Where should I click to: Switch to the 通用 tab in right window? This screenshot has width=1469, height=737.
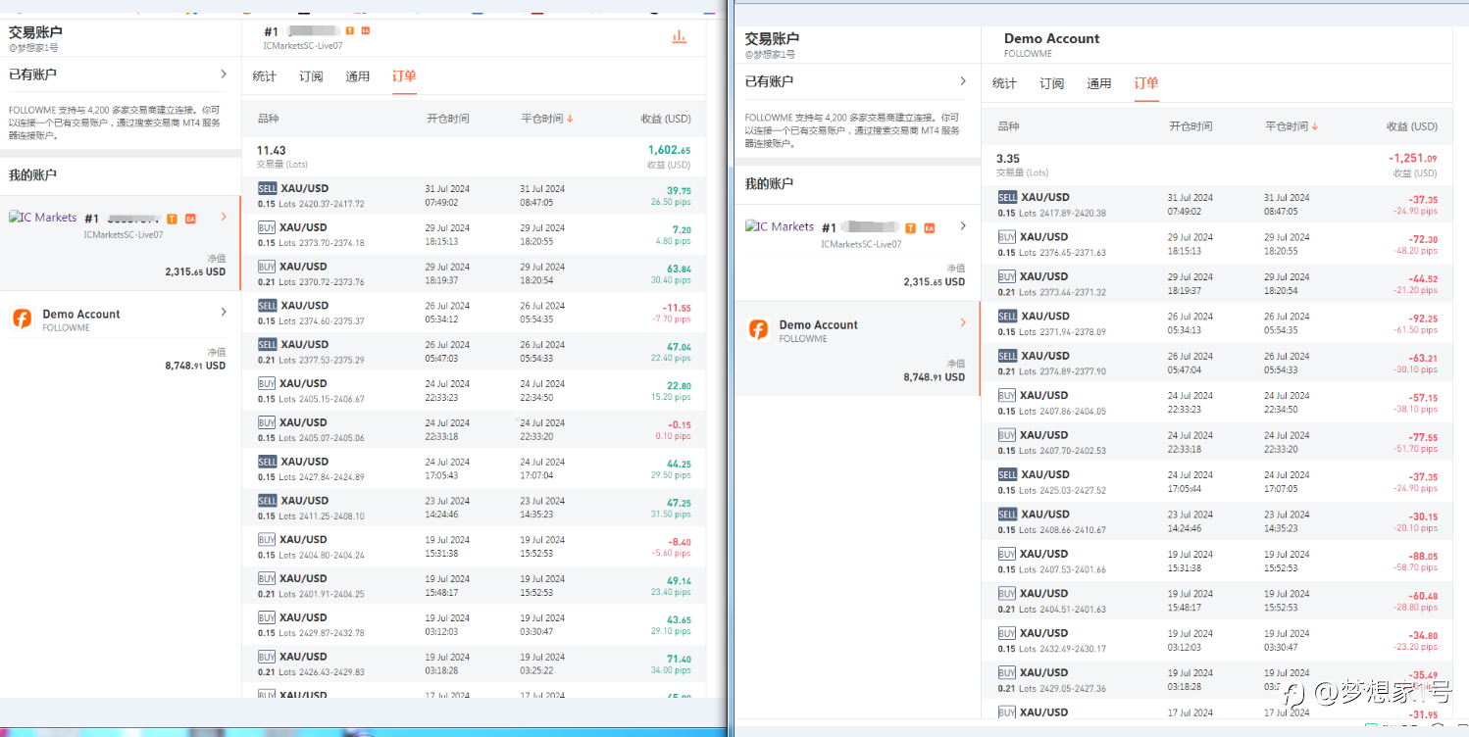click(x=1098, y=83)
